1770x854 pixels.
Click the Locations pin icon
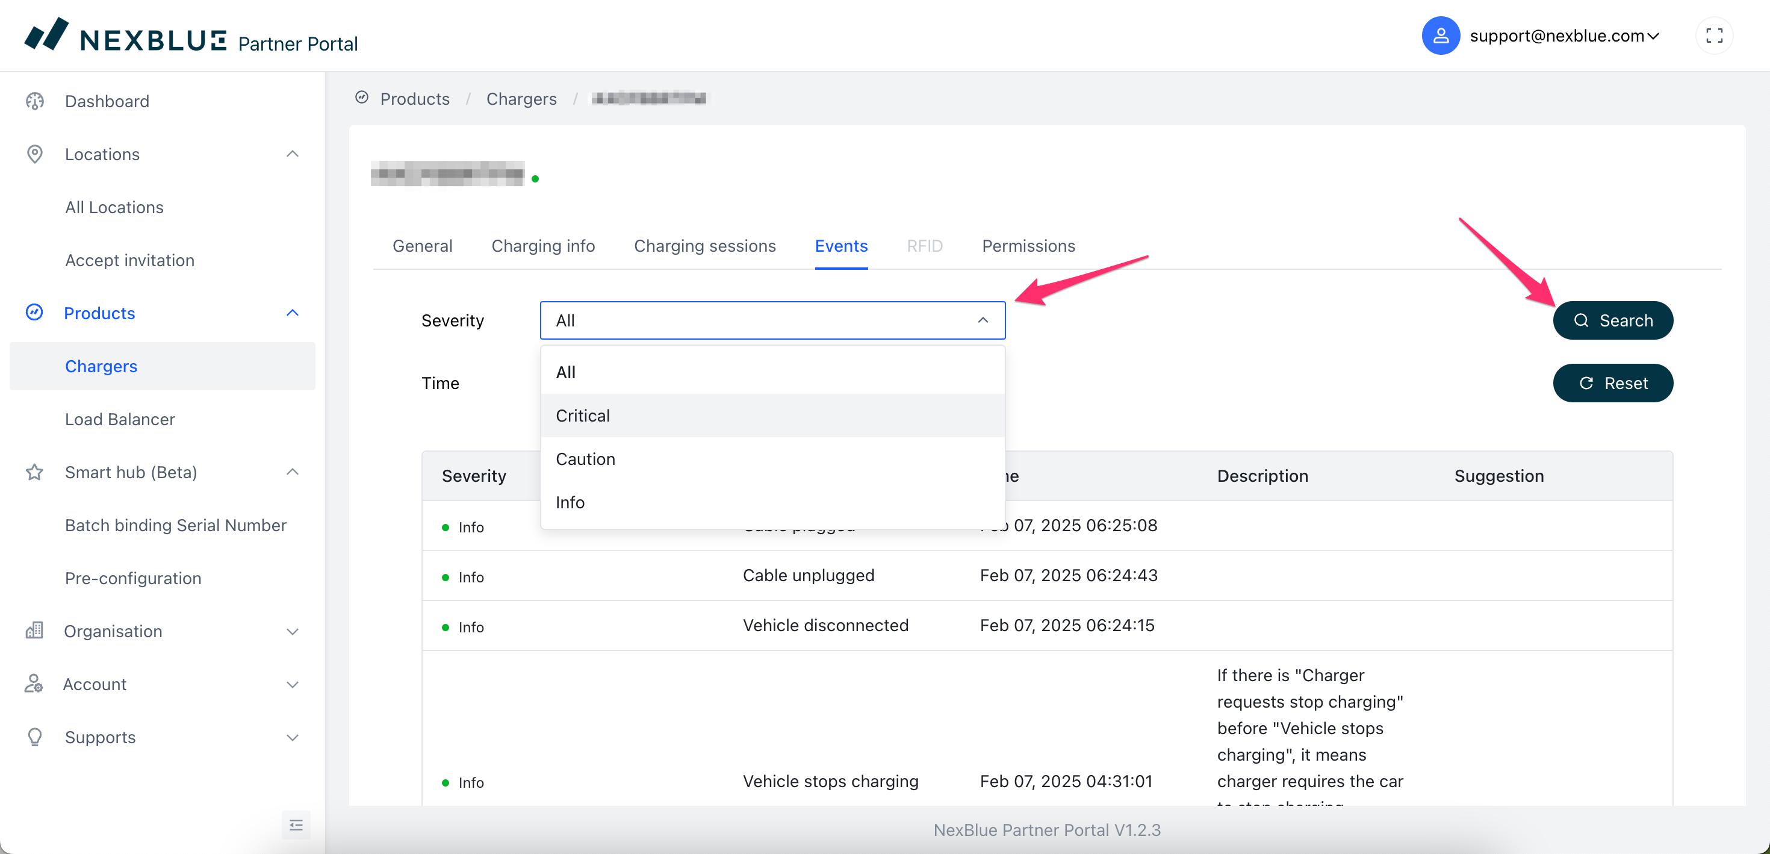pyautogui.click(x=34, y=154)
